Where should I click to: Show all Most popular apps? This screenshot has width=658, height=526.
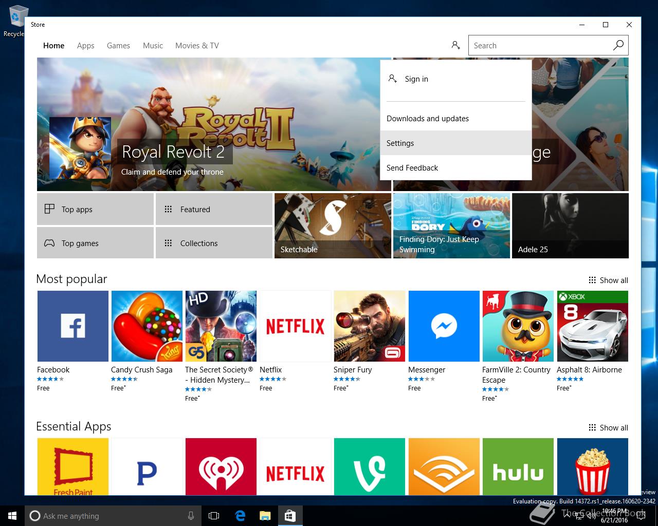coord(608,280)
